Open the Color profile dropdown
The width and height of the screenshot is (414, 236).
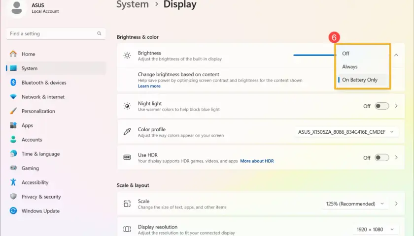pos(346,132)
